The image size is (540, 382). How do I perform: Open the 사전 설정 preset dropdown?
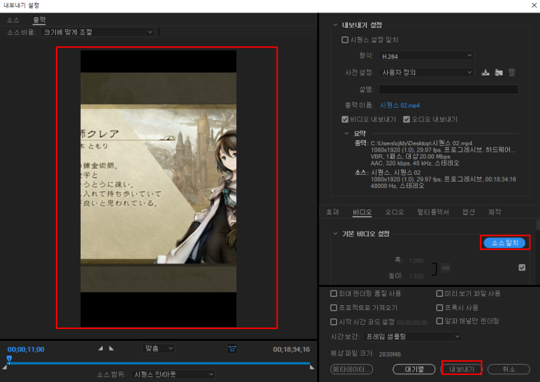[426, 72]
